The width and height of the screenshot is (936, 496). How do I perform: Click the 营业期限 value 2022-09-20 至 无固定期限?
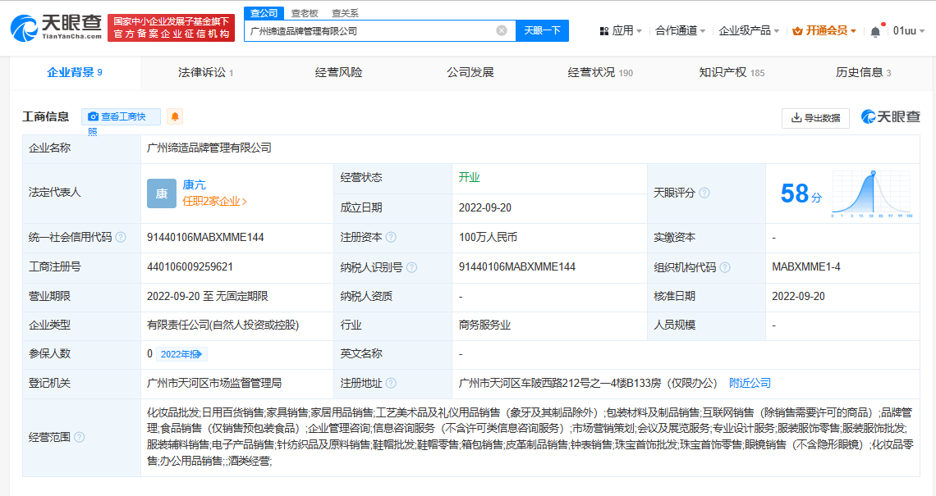click(207, 296)
